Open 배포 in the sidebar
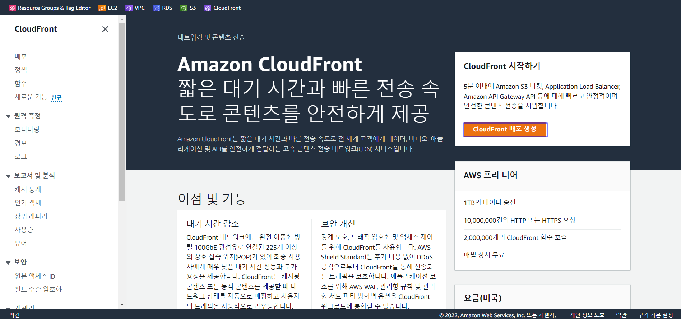This screenshot has width=681, height=319. click(x=21, y=56)
